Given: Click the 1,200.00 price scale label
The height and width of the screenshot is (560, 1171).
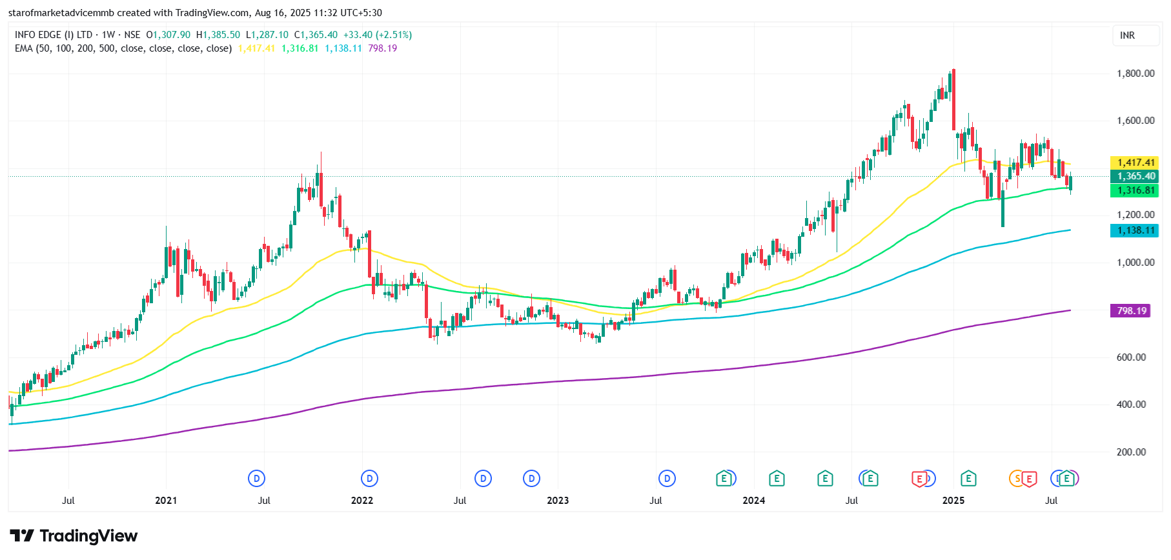Looking at the screenshot, I should click(1135, 215).
